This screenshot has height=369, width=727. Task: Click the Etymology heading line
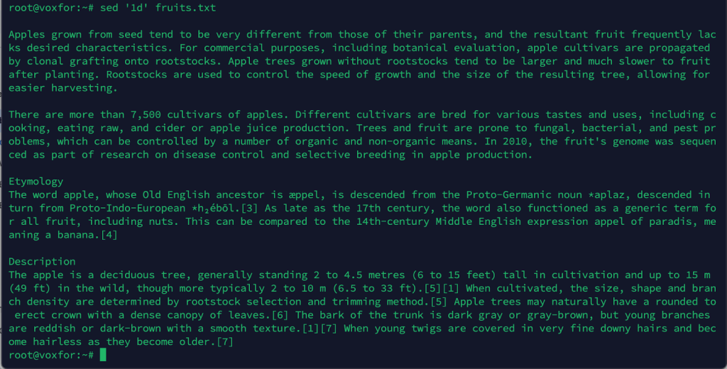click(x=35, y=182)
